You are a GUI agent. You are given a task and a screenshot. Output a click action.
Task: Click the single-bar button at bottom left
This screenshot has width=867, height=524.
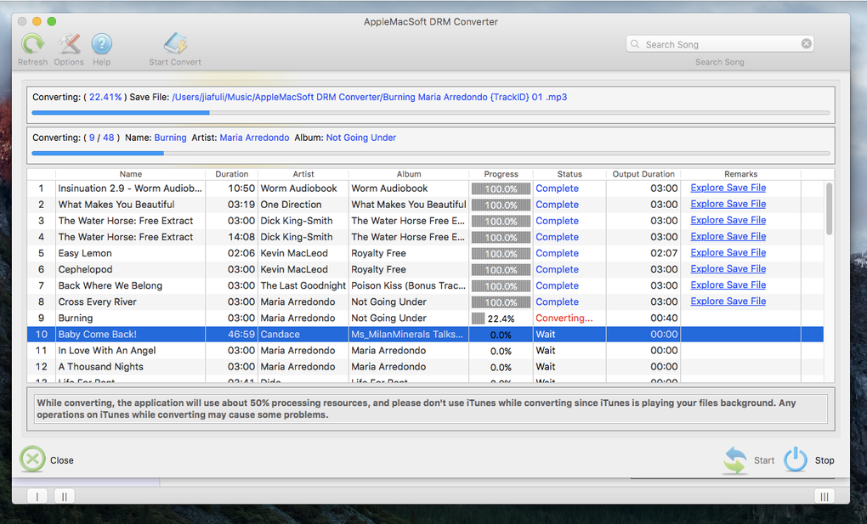(x=37, y=496)
